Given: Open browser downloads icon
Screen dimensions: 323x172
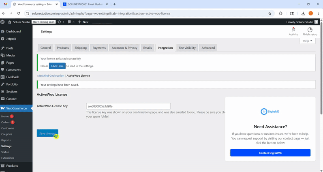Looking at the screenshot, I should click(x=303, y=13).
